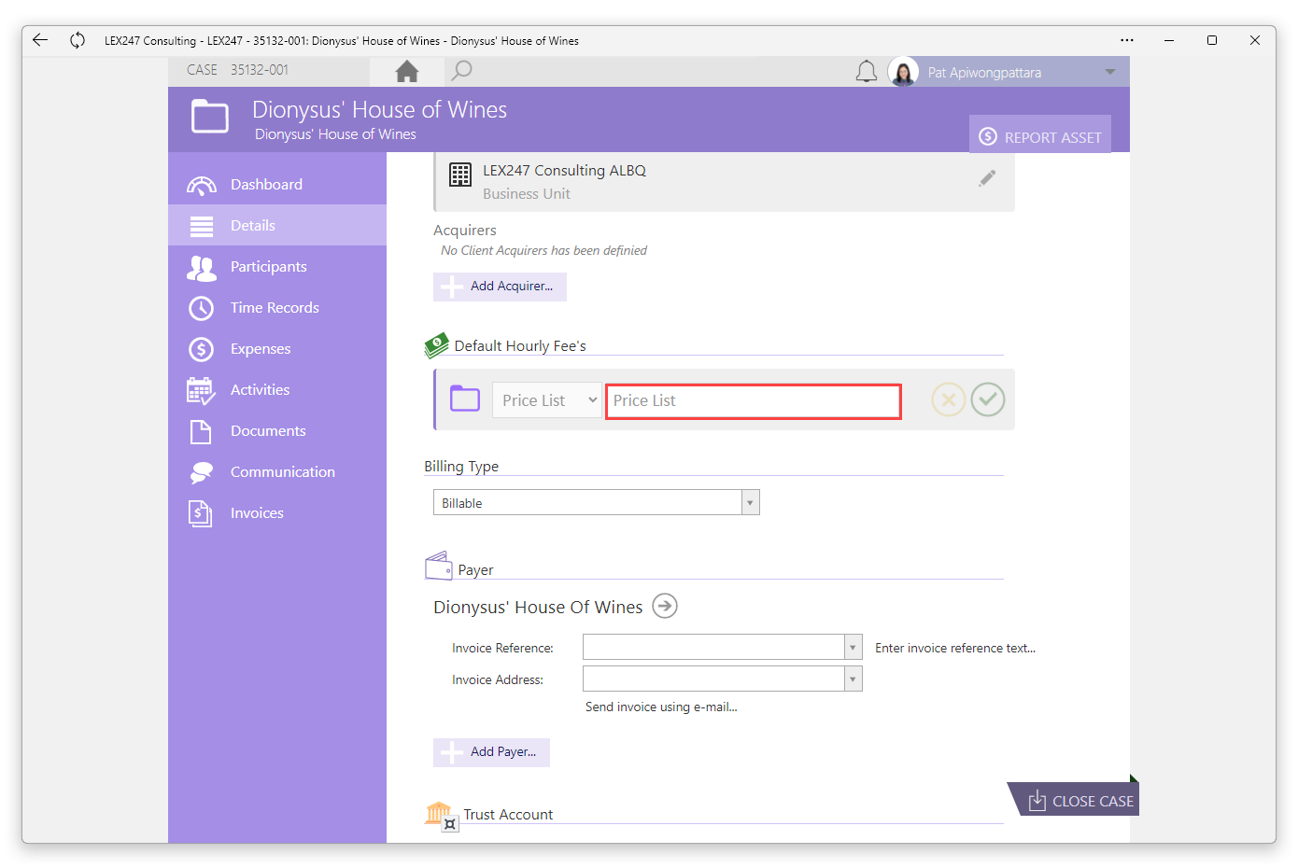Open the Billable billing type dropdown
Image resolution: width=1298 pixels, height=868 pixels.
coord(597,503)
